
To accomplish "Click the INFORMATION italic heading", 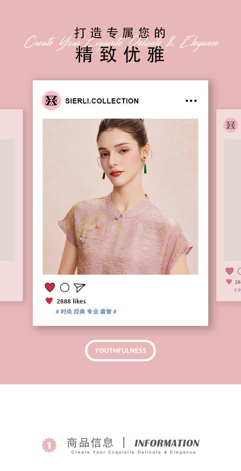I will click(167, 443).
